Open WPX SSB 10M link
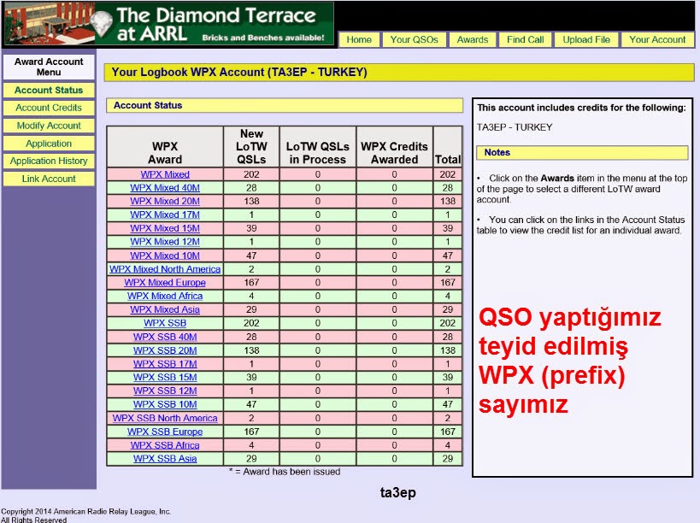The height and width of the screenshot is (523, 700). click(165, 404)
